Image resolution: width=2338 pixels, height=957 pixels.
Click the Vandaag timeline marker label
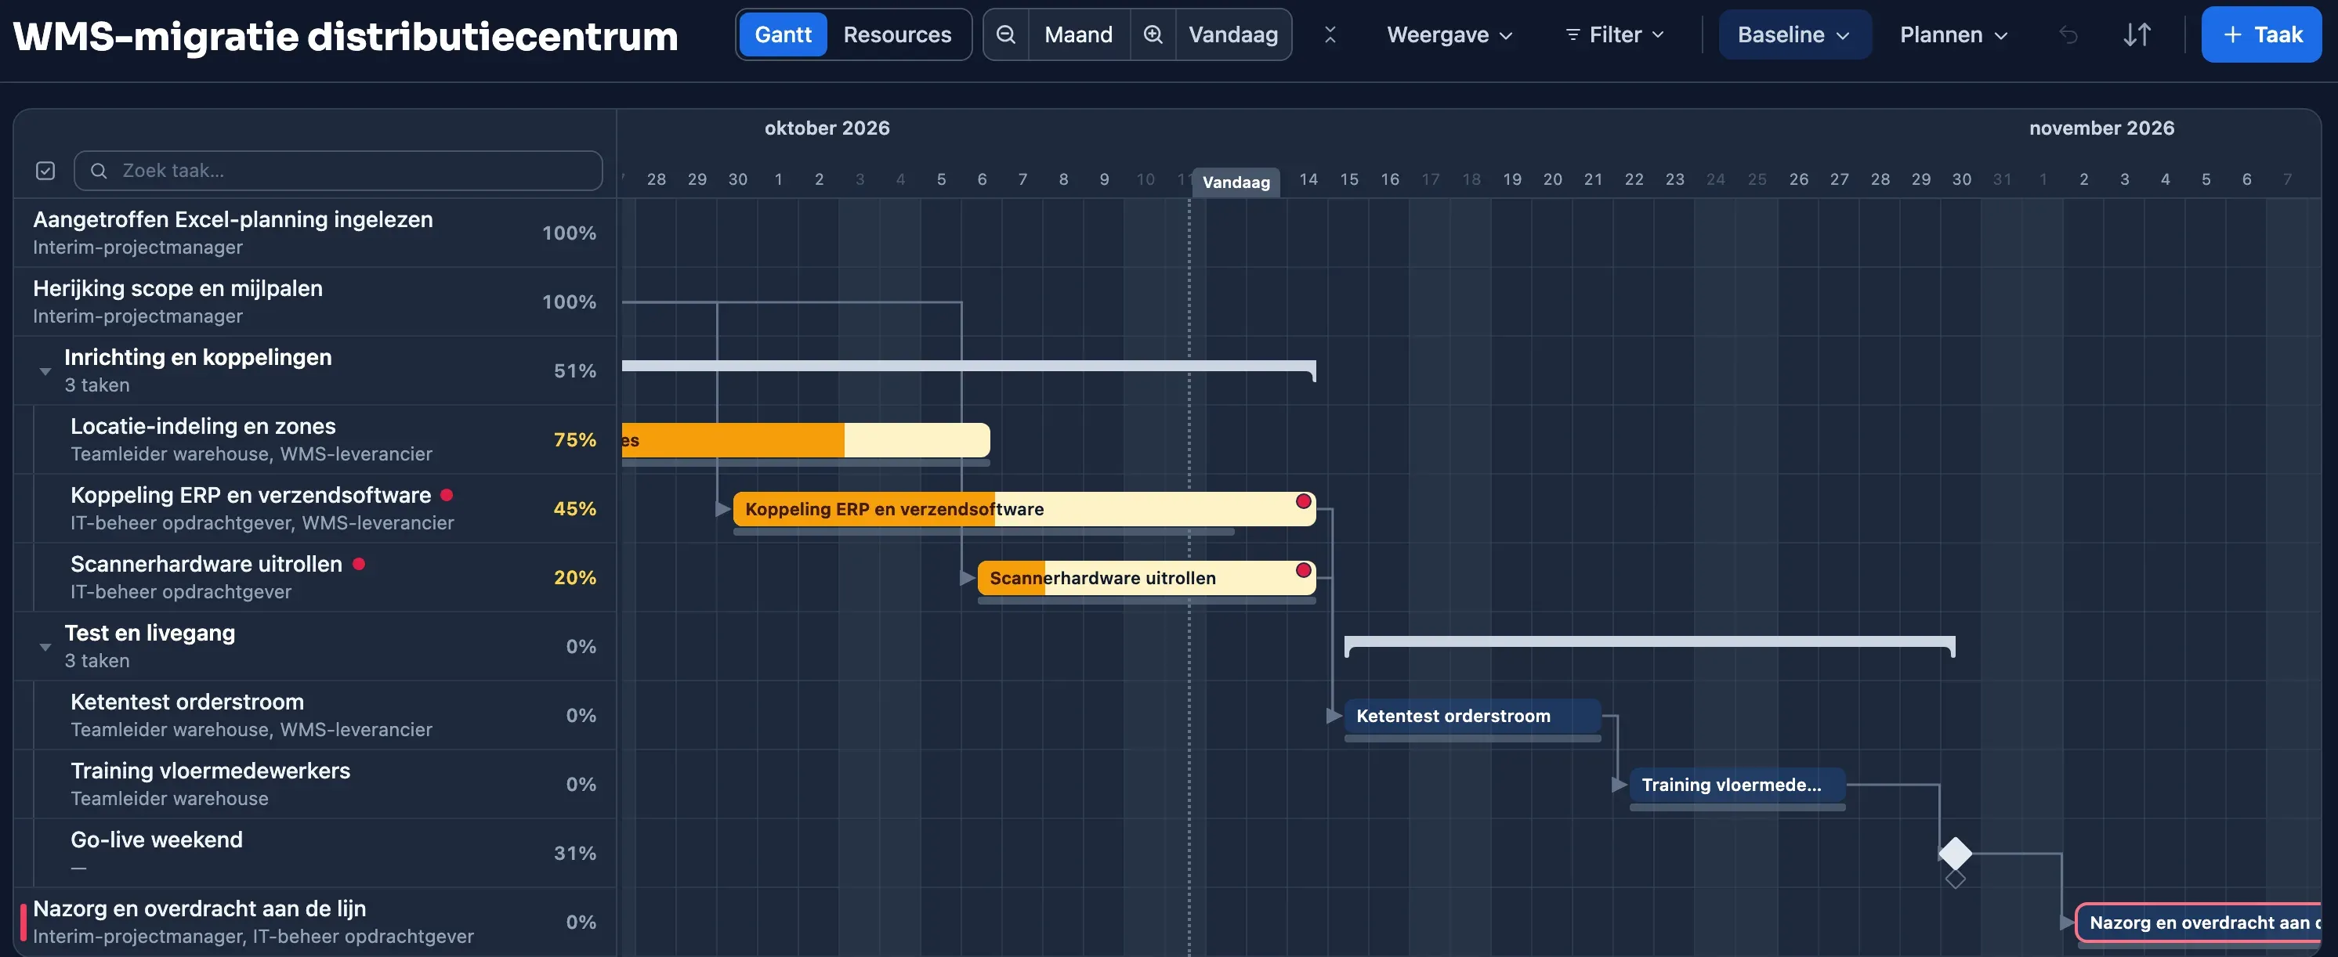click(1236, 182)
